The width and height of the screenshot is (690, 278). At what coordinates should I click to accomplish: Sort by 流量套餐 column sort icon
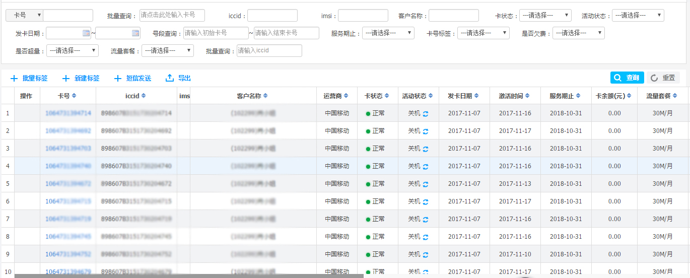click(x=675, y=96)
